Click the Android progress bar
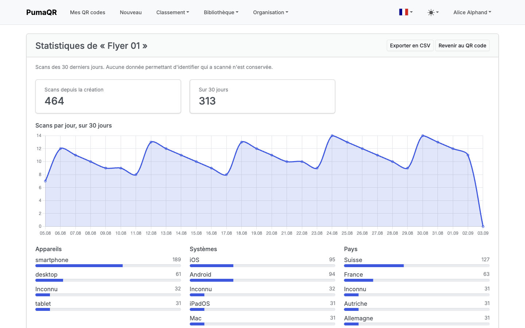Screen dimensions: 525x328 262,280
